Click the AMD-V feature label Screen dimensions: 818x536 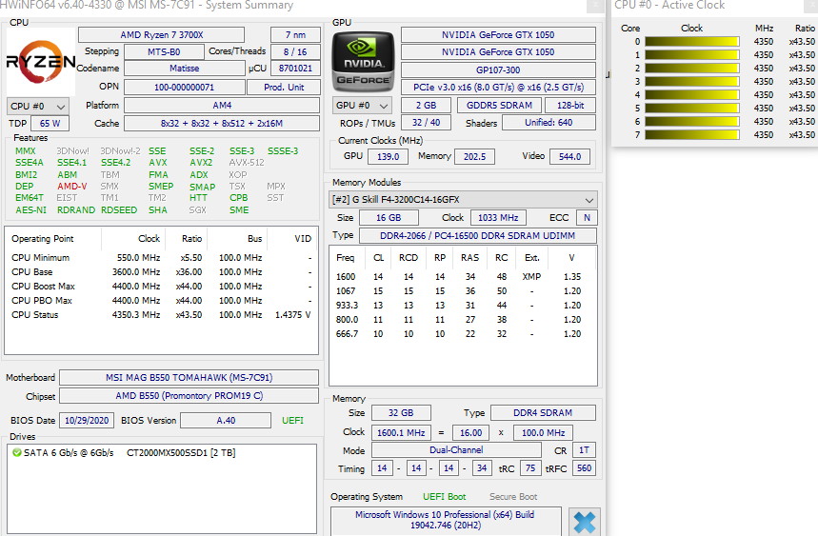pos(72,187)
